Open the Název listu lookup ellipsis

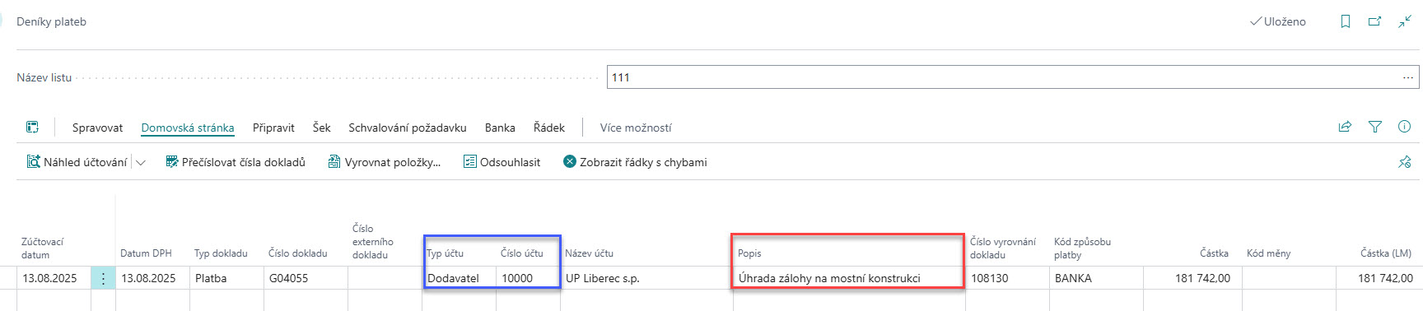1408,77
